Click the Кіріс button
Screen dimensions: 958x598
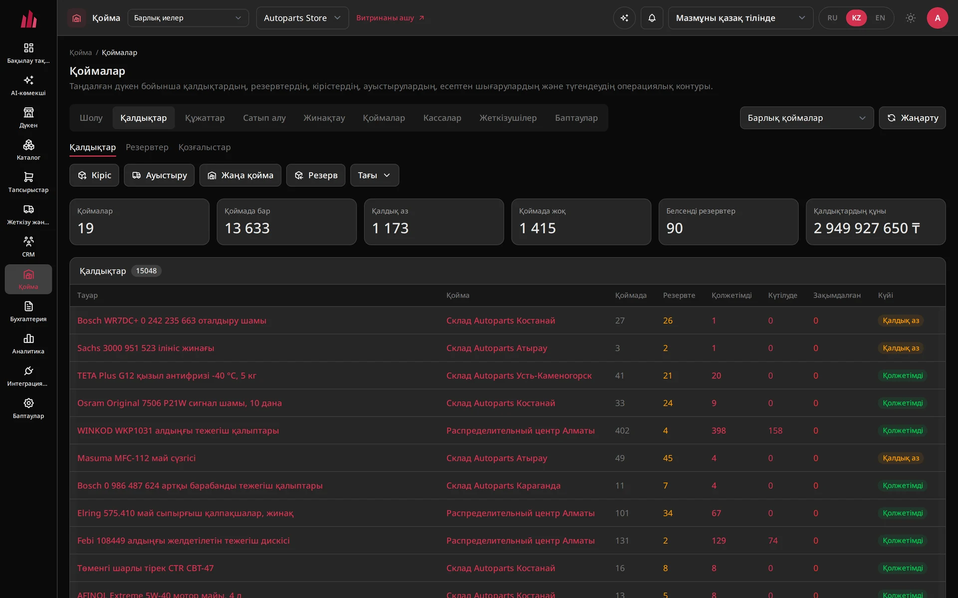coord(94,175)
